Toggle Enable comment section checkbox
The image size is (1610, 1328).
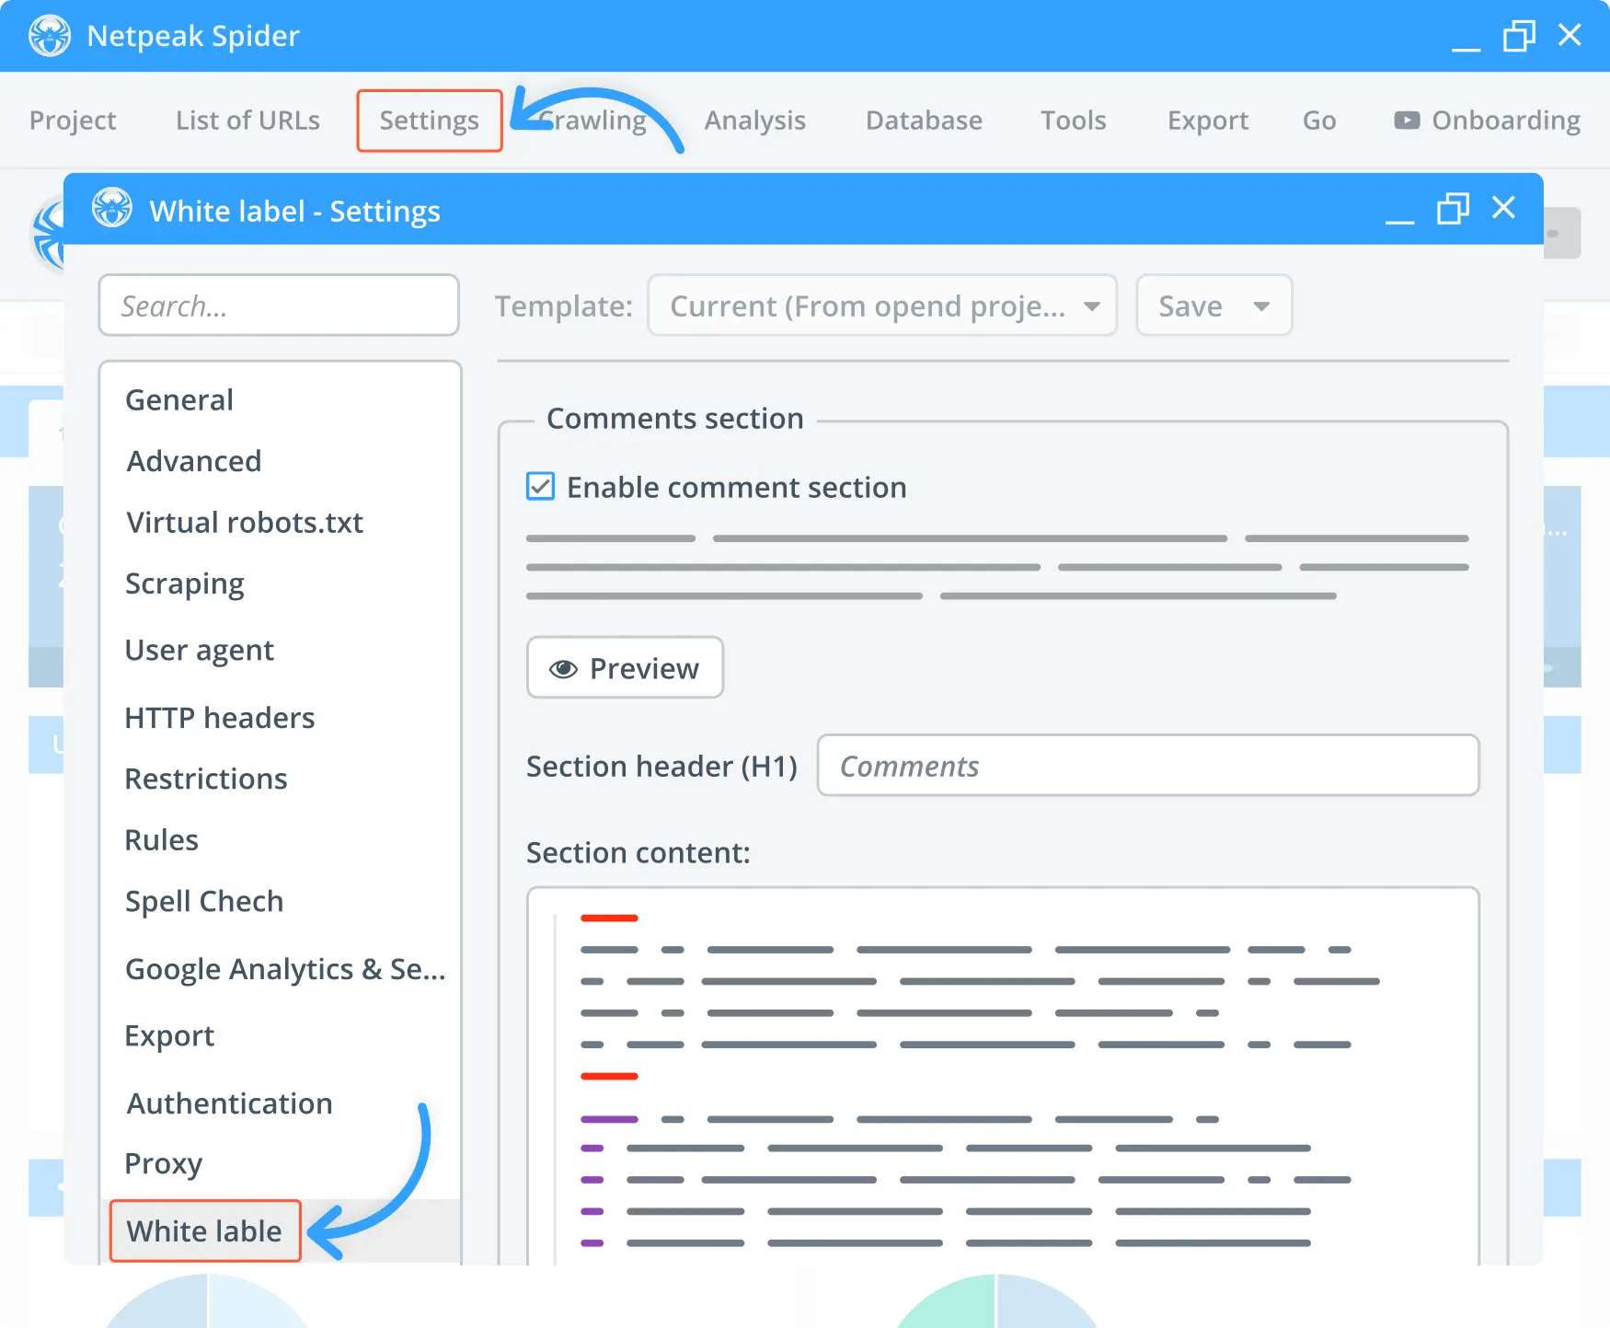click(x=540, y=486)
